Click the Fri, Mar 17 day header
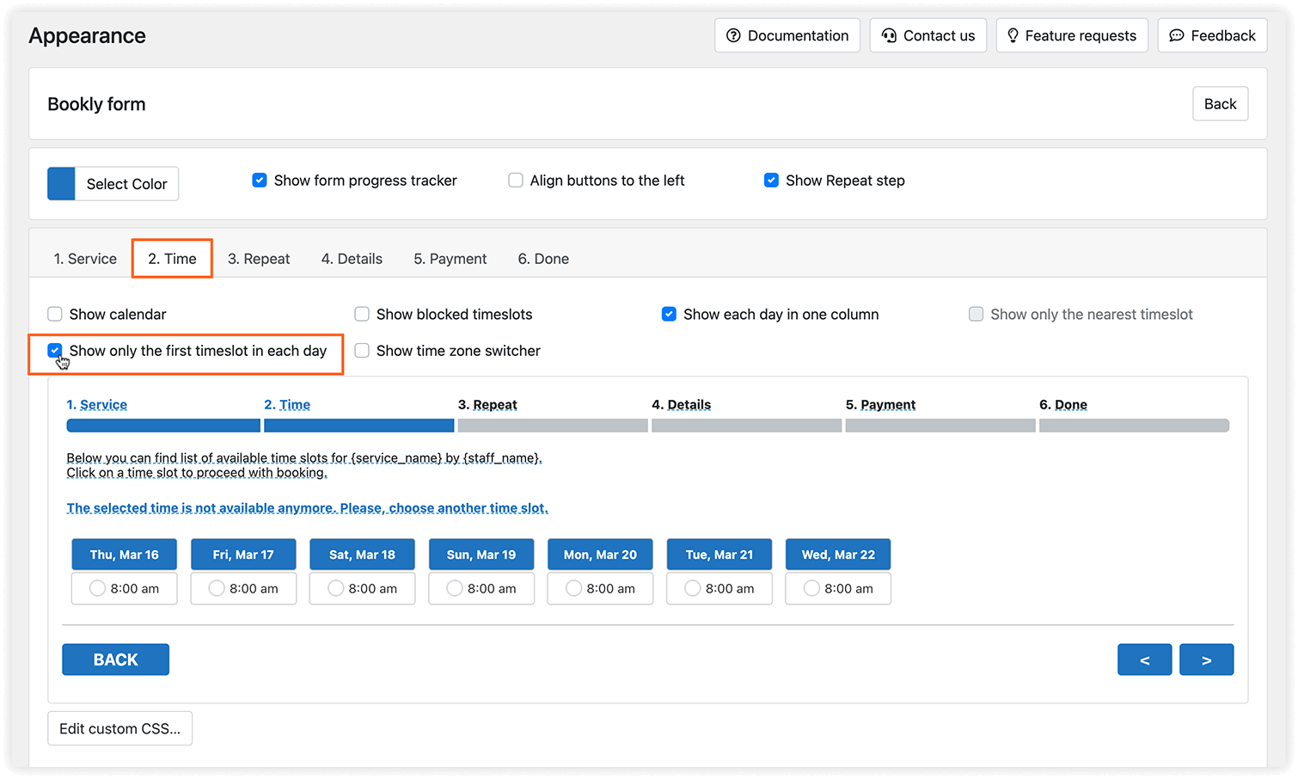The image size is (1298, 779). 243,555
